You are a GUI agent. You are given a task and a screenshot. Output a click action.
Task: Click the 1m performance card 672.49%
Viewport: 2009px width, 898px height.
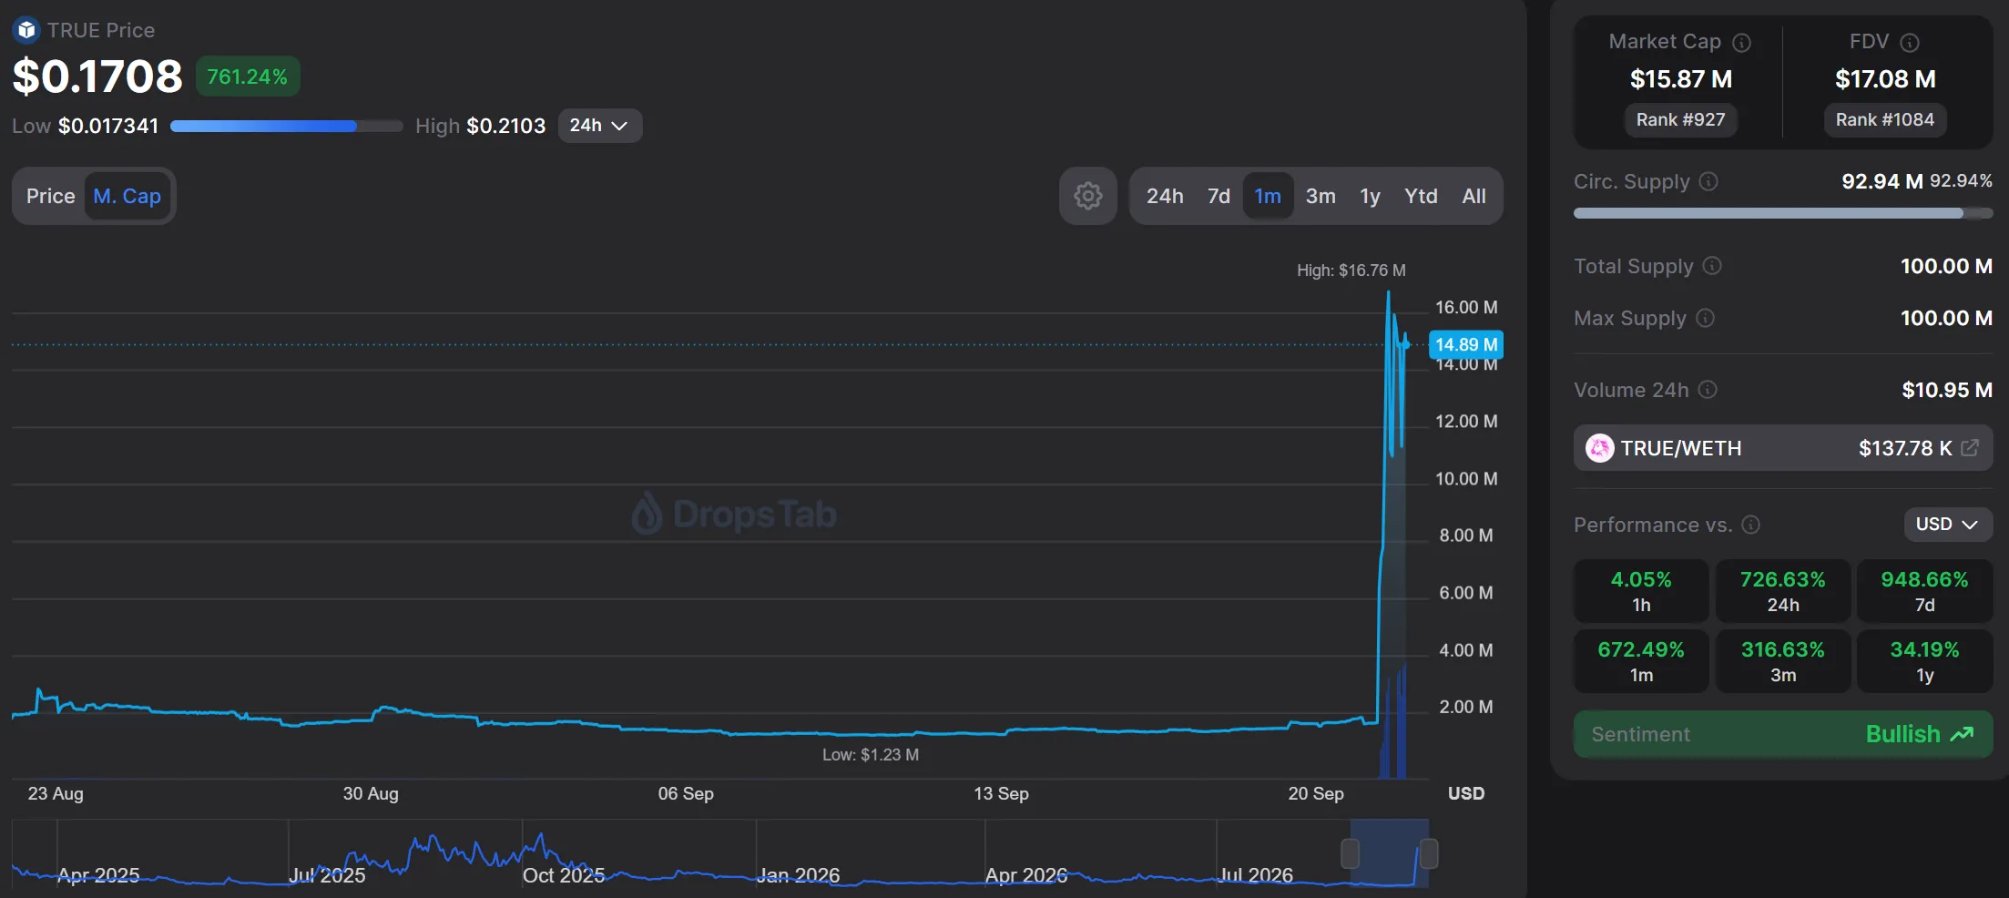tap(1641, 661)
